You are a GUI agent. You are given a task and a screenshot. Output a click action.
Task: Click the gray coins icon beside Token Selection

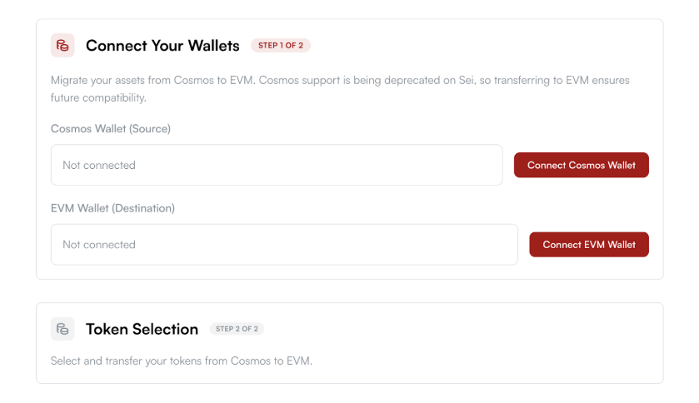coord(62,329)
